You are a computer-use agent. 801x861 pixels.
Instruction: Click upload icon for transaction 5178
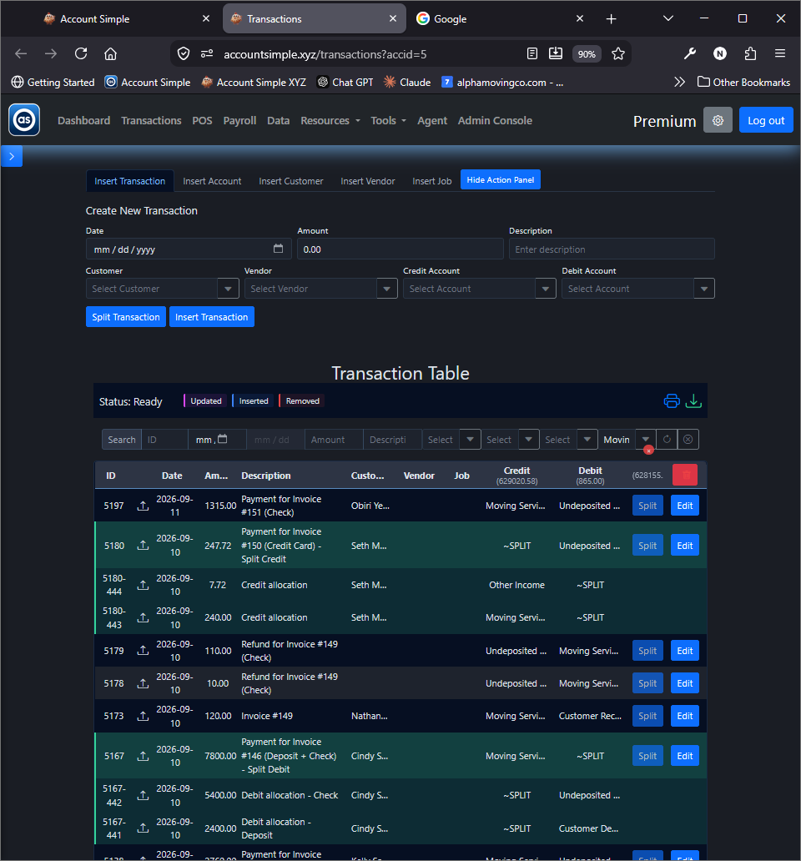(x=143, y=683)
